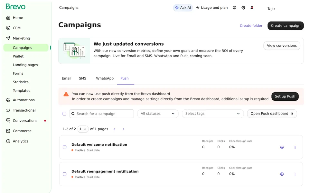This screenshot has height=193, width=309.
Task: Click the Brevo logo
Action: [15, 7]
